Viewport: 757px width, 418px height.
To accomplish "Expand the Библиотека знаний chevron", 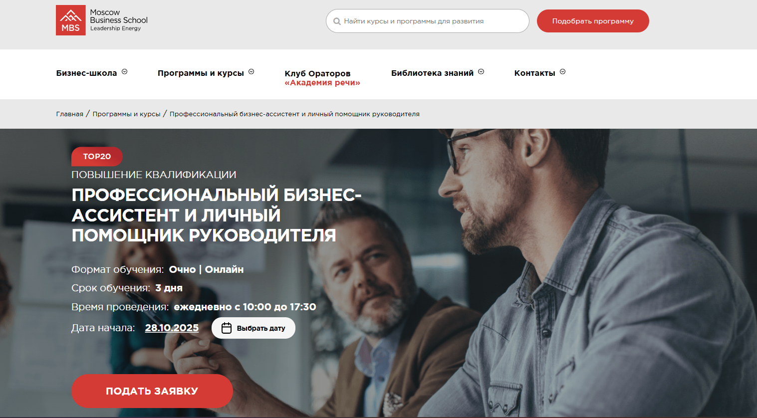I will point(481,72).
